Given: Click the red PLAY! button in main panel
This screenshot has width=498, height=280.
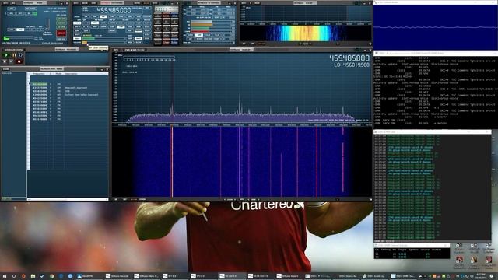Looking at the screenshot, I should tap(61, 33).
